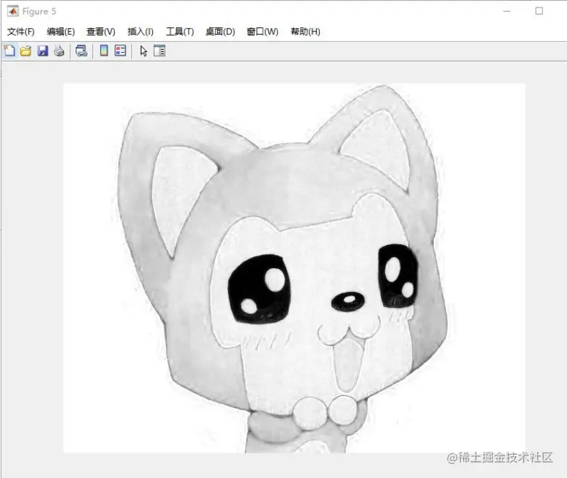Open the 窗口(W) menu
This screenshot has width=567, height=478.
point(262,31)
